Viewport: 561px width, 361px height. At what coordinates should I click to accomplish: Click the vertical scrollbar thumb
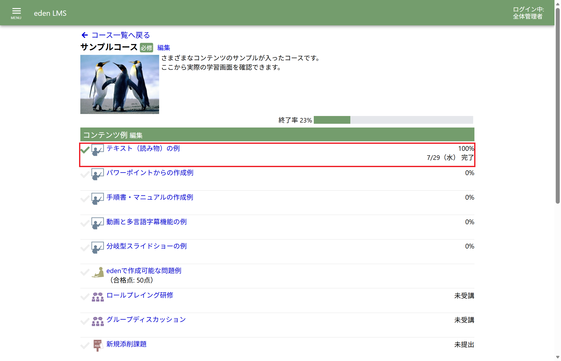(x=558, y=106)
